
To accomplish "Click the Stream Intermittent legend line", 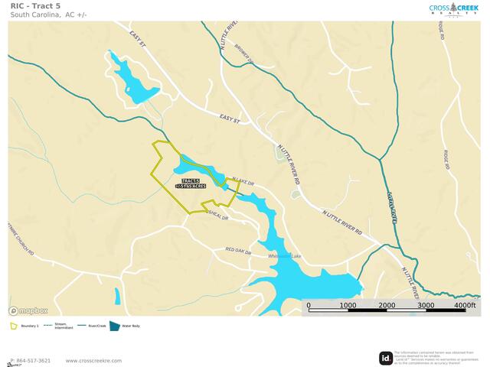I will (48, 326).
